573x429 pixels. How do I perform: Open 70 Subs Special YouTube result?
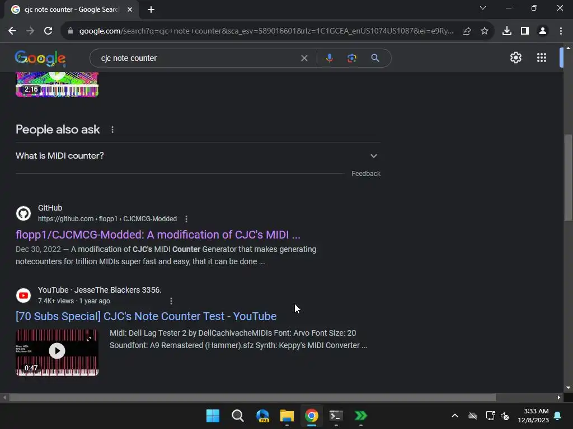point(146,316)
